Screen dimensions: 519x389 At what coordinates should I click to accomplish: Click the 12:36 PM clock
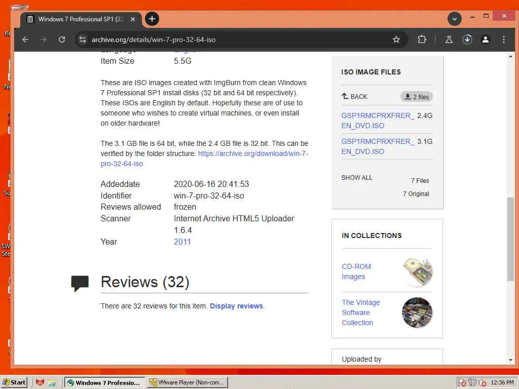pos(502,382)
